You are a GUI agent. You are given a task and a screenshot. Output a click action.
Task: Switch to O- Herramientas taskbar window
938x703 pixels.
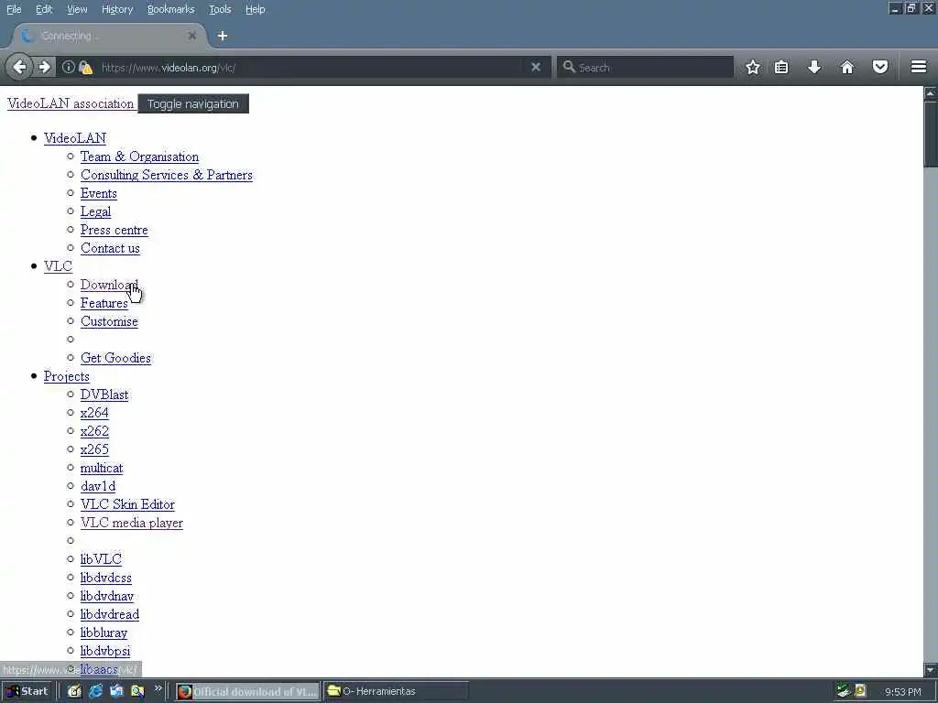[x=396, y=692]
